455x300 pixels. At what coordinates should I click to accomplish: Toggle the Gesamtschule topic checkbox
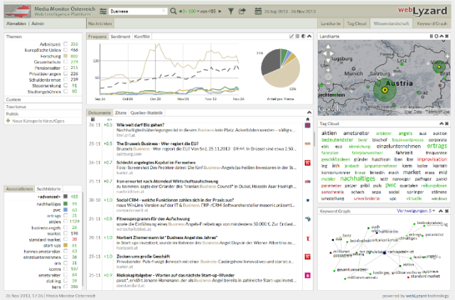(65, 62)
